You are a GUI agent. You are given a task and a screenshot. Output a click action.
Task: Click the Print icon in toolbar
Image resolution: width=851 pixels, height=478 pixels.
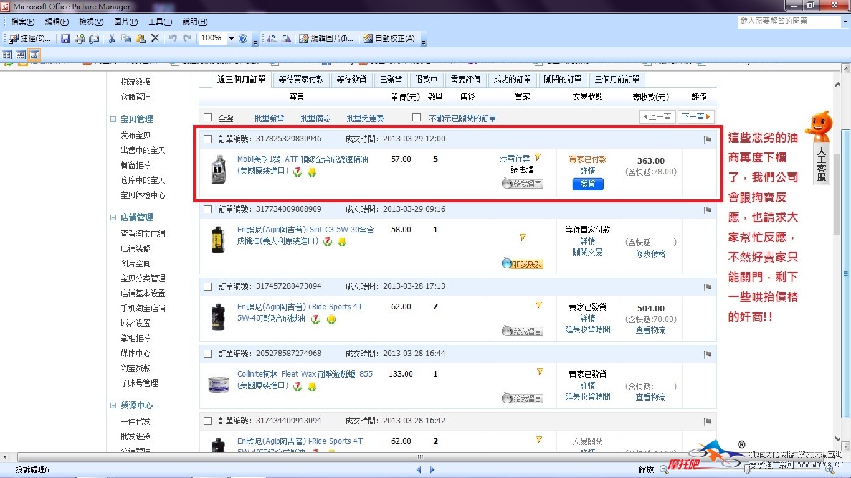point(80,39)
